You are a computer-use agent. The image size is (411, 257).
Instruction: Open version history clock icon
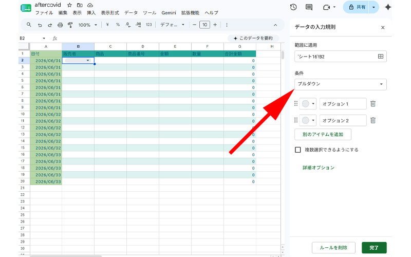click(x=293, y=7)
